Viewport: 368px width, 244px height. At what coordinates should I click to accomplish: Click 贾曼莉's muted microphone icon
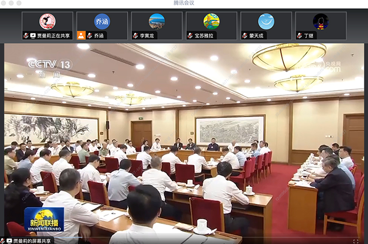pyautogui.click(x=26, y=36)
